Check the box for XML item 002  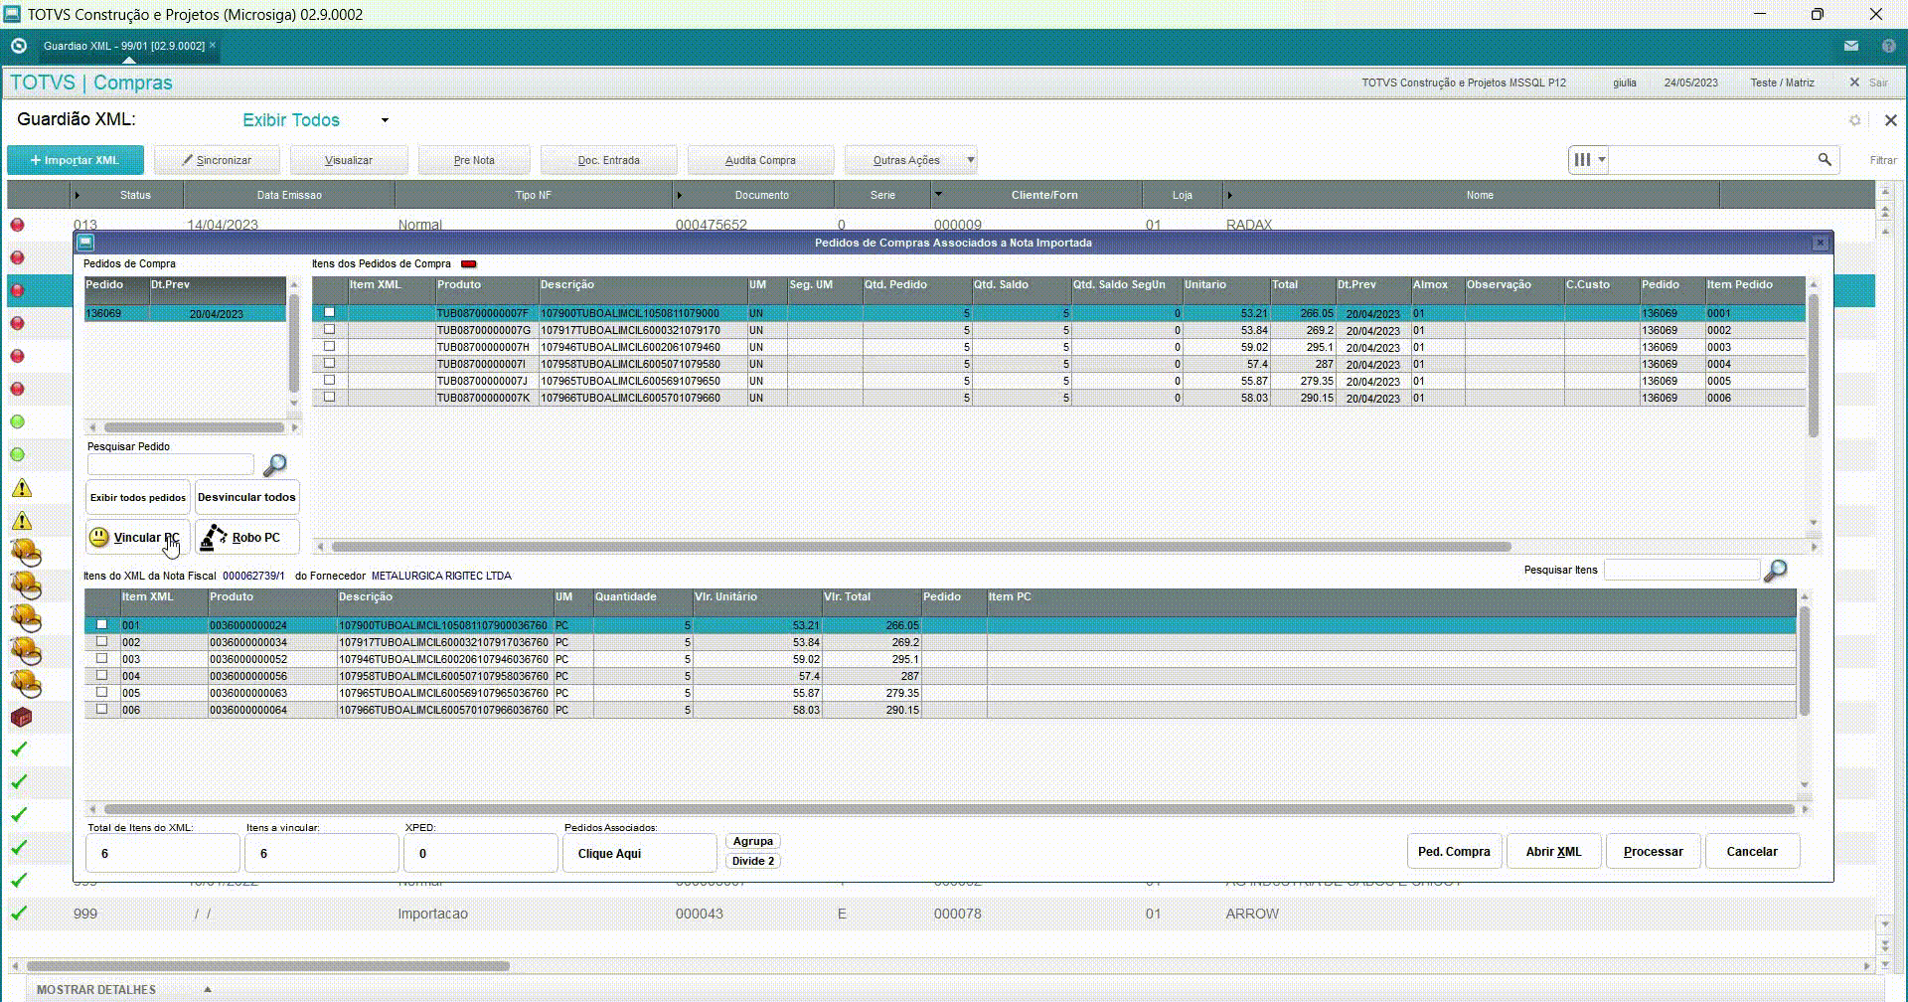click(101, 642)
